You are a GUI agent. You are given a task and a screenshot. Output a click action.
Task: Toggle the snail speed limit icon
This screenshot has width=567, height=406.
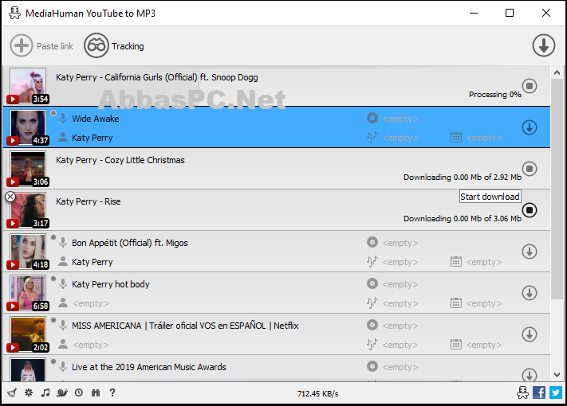tap(62, 392)
